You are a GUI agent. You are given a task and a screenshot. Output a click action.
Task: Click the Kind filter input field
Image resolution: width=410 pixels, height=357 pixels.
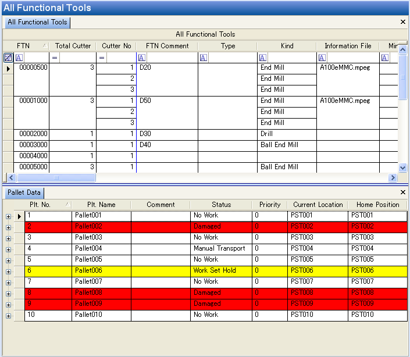pos(292,58)
